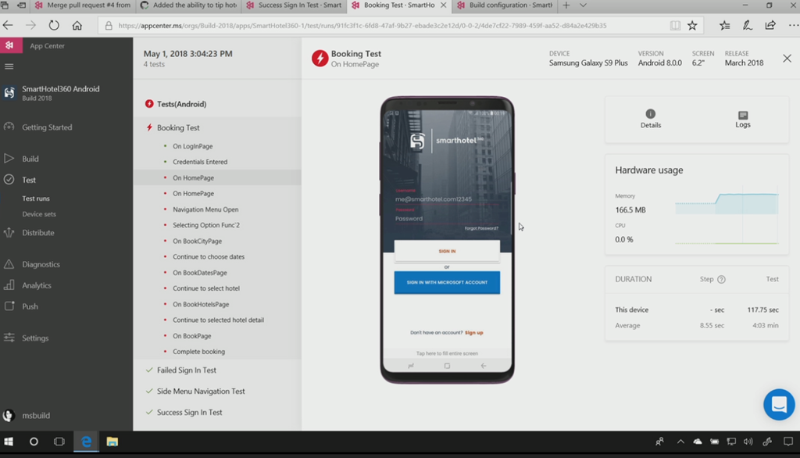Viewport: 800px width, 458px height.
Task: Select the On BookHotelsPage step
Action: [201, 304]
